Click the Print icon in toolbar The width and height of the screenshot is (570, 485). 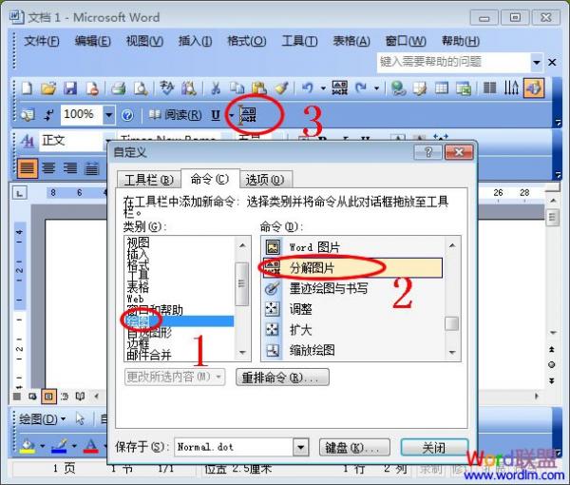pos(118,88)
